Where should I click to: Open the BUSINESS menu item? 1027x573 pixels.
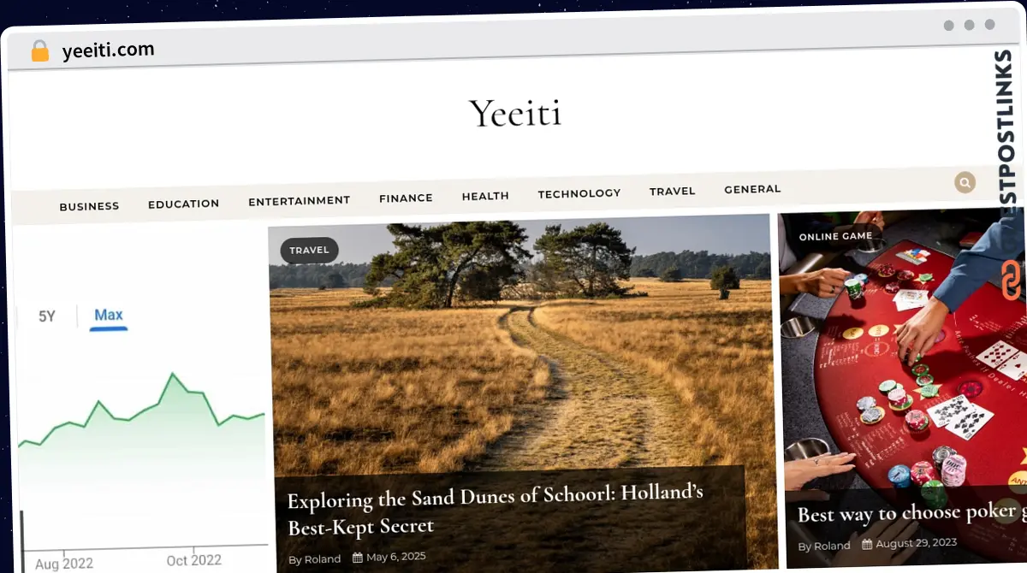[89, 206]
